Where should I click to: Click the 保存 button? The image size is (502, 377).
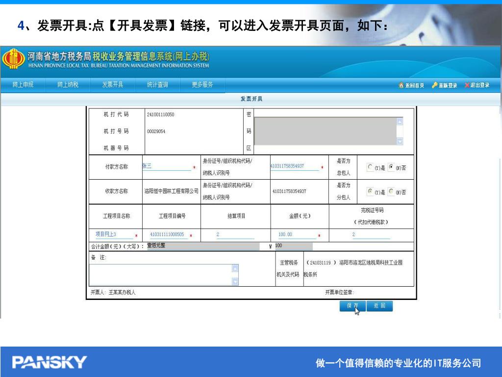(352, 306)
